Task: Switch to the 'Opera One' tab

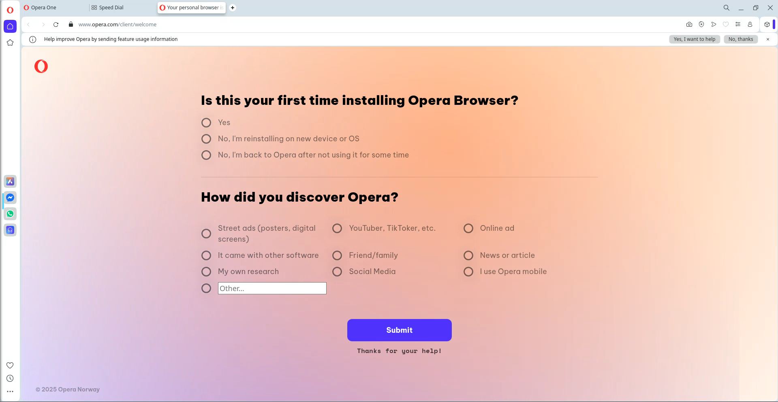Action: point(55,8)
